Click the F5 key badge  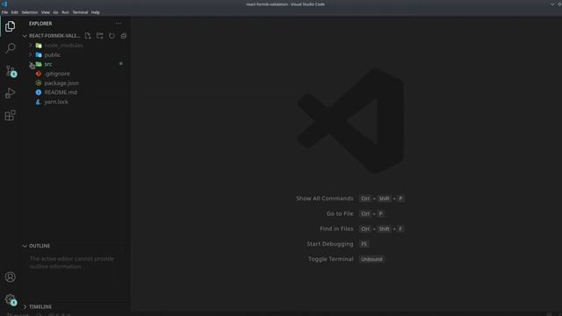[364, 244]
